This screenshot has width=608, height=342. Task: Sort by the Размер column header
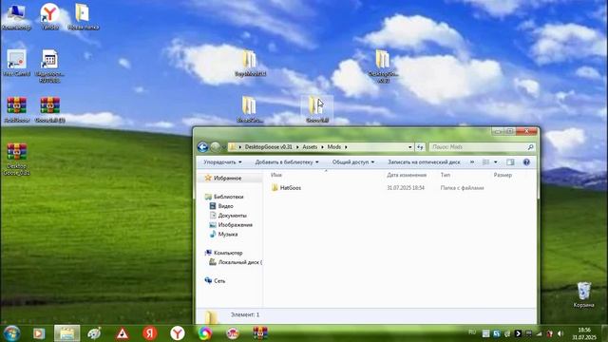[x=503, y=175]
